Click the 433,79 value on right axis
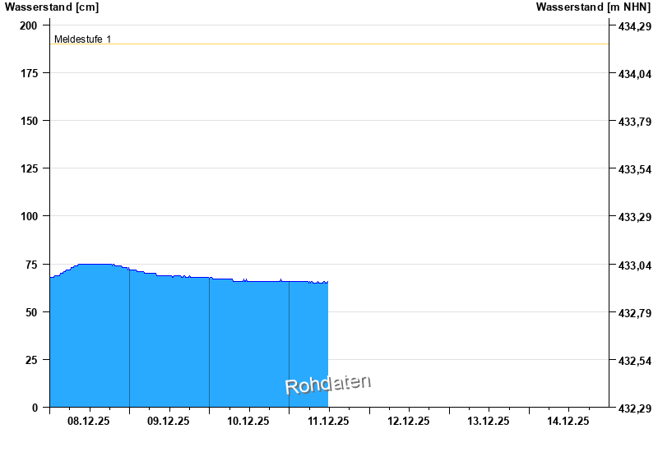The height and width of the screenshot is (452, 658). 635,122
